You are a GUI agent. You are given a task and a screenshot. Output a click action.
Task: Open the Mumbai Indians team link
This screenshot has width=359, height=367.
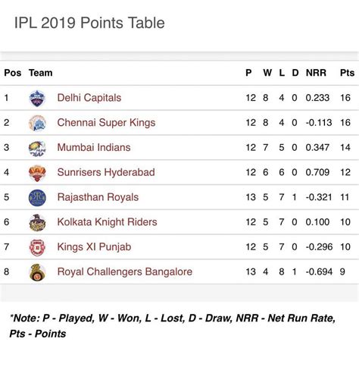(94, 147)
